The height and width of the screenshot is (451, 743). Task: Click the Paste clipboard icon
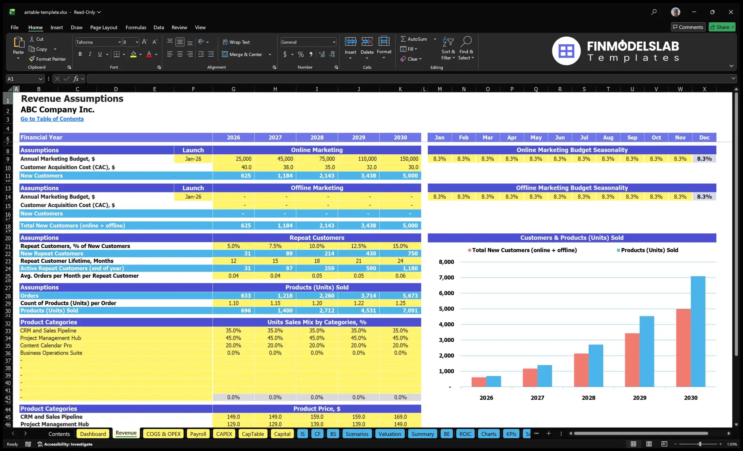coord(18,42)
